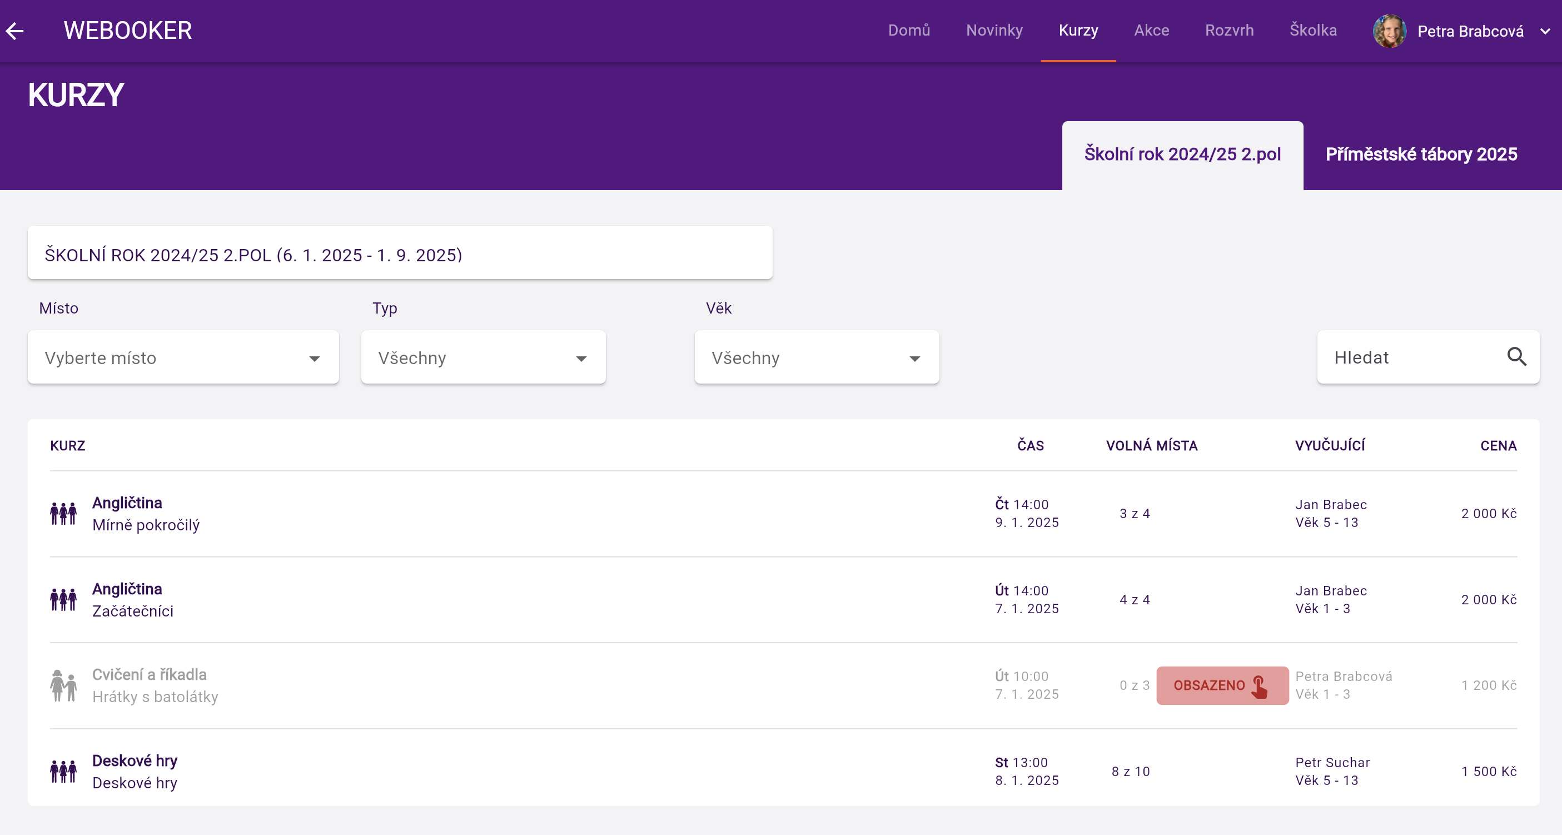
Task: Click group icon of Angličtina Začátečníci
Action: (x=63, y=600)
